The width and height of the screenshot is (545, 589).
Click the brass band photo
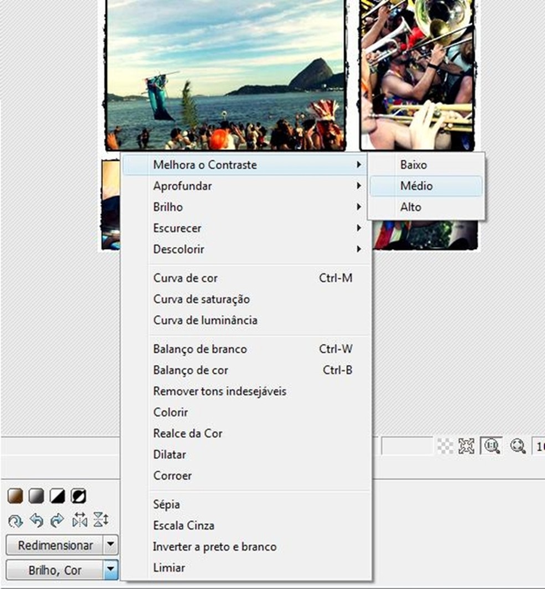click(x=417, y=74)
